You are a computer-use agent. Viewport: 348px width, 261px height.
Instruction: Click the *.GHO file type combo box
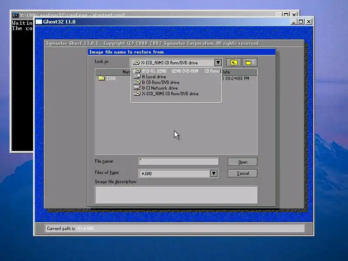[x=178, y=173]
